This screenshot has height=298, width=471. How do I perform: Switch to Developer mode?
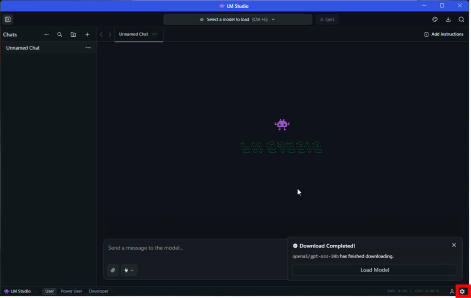click(98, 291)
